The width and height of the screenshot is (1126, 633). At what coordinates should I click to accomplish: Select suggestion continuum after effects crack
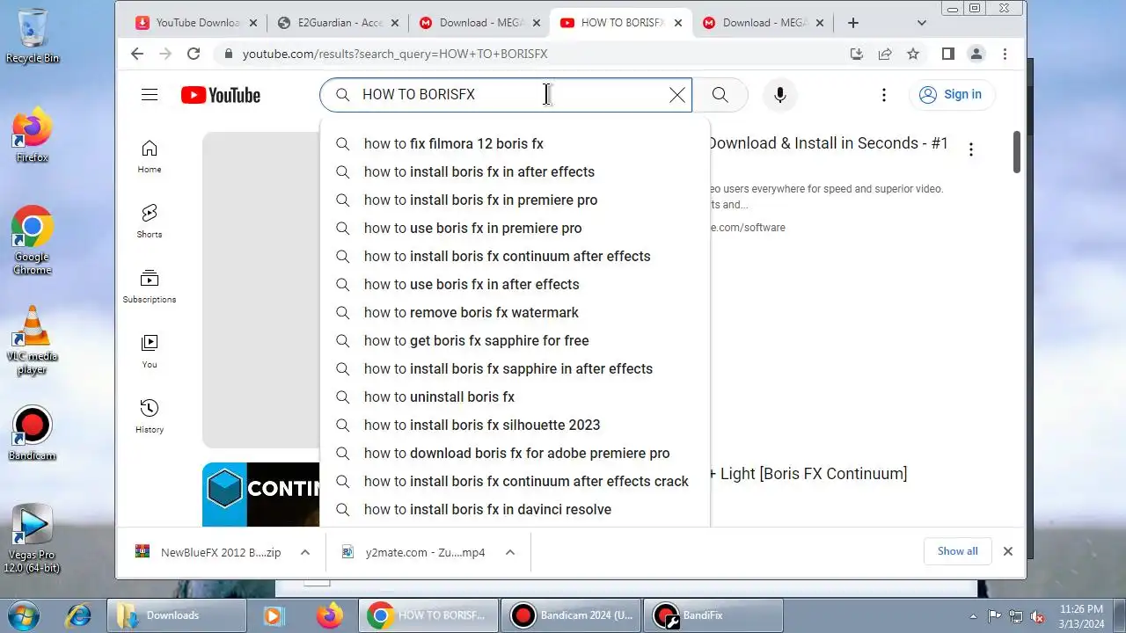point(515,481)
